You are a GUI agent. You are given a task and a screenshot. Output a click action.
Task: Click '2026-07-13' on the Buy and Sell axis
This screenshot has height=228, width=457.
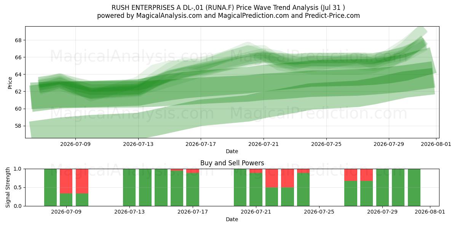129,212
